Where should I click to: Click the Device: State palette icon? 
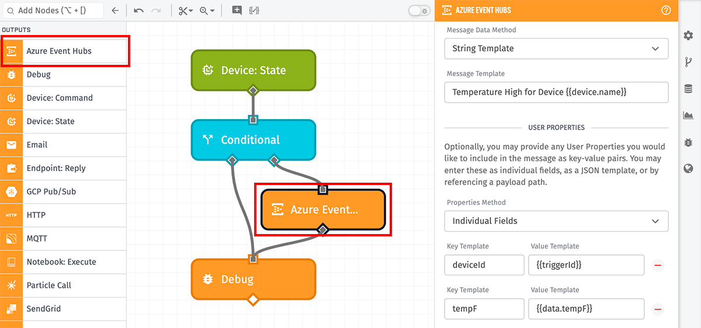pos(11,121)
